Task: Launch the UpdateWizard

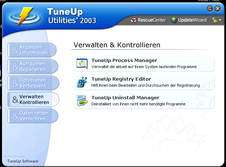Action: tap(192, 20)
